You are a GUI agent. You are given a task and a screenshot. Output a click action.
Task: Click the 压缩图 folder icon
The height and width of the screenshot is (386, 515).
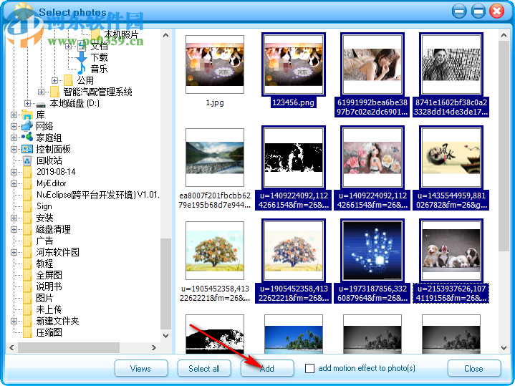click(28, 332)
